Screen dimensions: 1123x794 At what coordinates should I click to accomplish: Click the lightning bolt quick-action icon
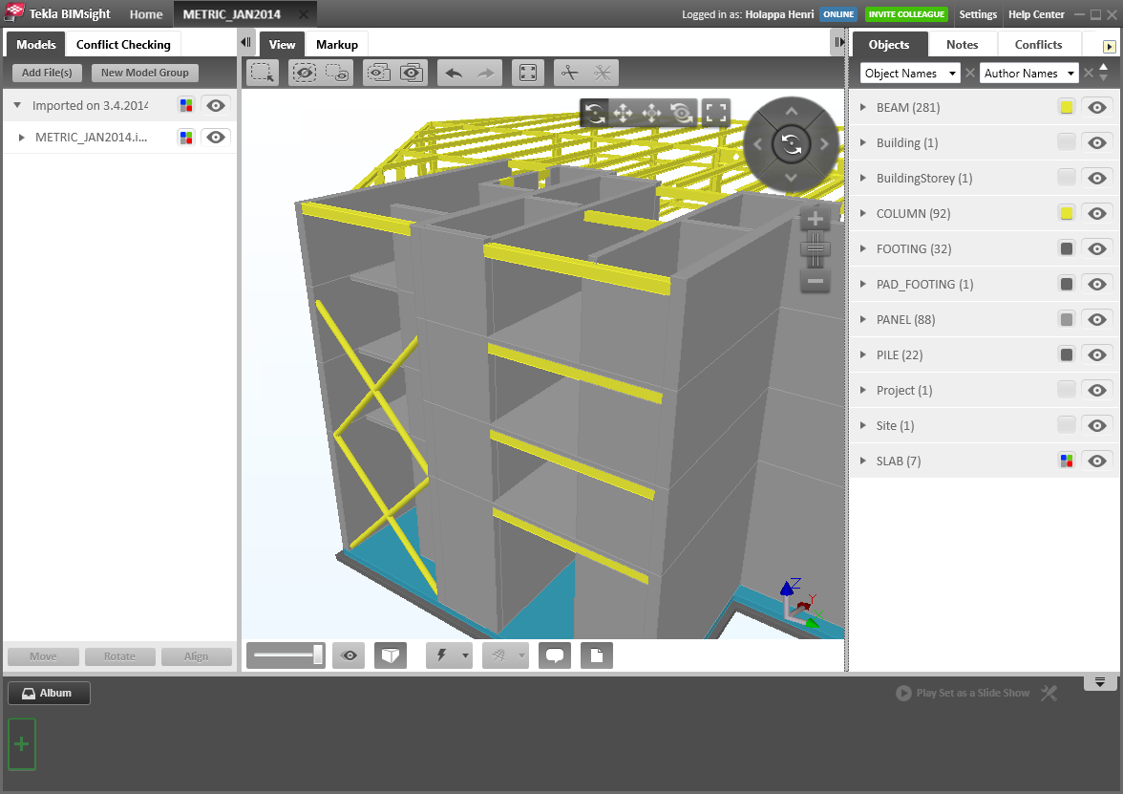pyautogui.click(x=441, y=655)
